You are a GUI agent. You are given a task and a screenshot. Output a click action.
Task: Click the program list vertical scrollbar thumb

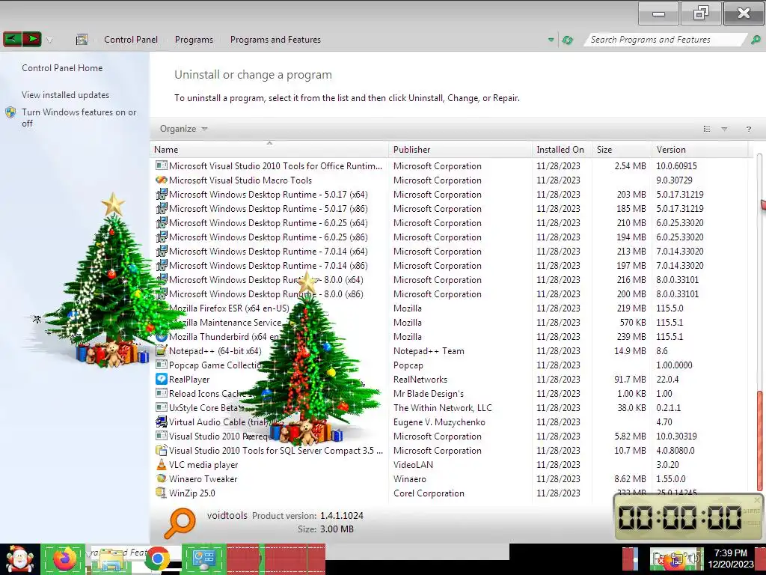point(760,440)
